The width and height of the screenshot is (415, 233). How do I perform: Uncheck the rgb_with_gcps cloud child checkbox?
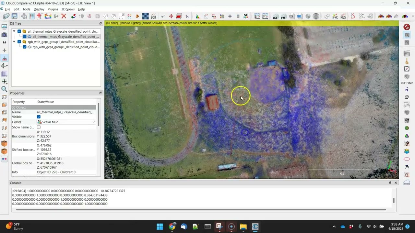(x=24, y=47)
